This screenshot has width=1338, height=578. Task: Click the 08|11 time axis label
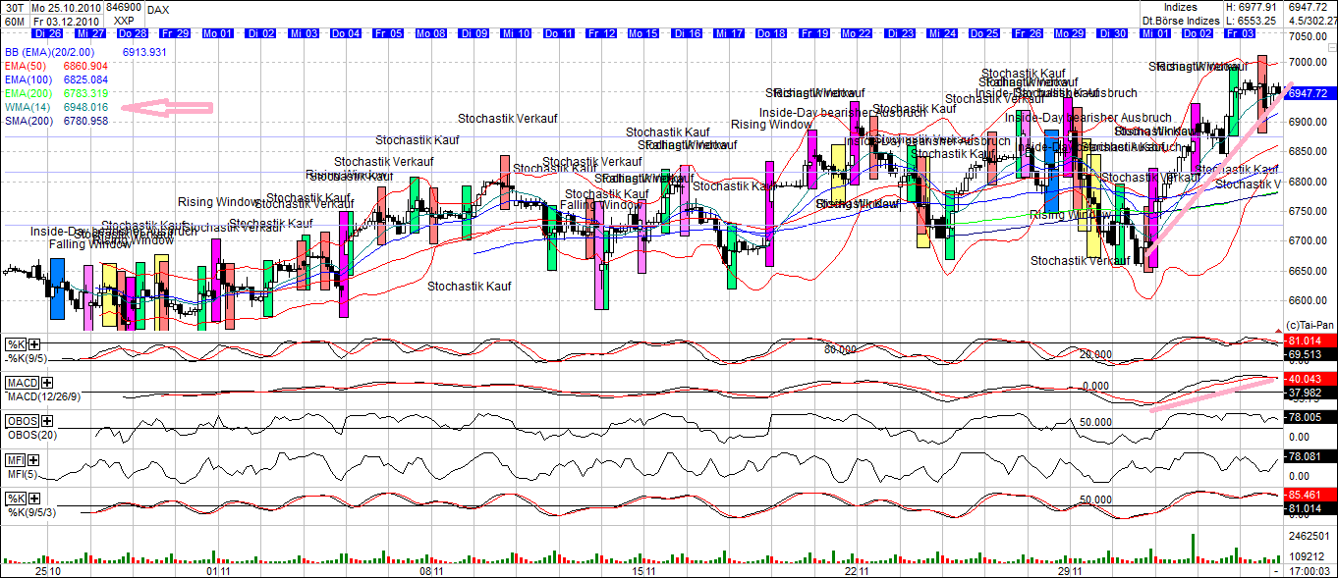432,570
